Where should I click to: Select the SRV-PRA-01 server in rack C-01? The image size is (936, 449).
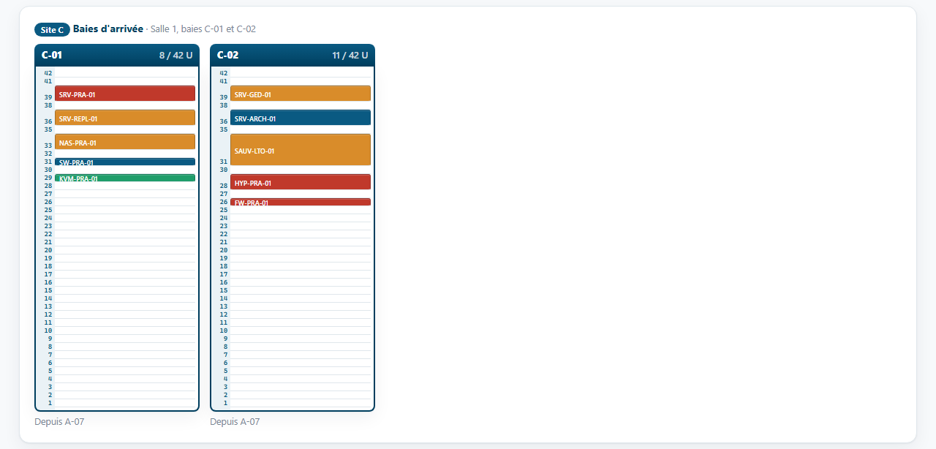[125, 94]
